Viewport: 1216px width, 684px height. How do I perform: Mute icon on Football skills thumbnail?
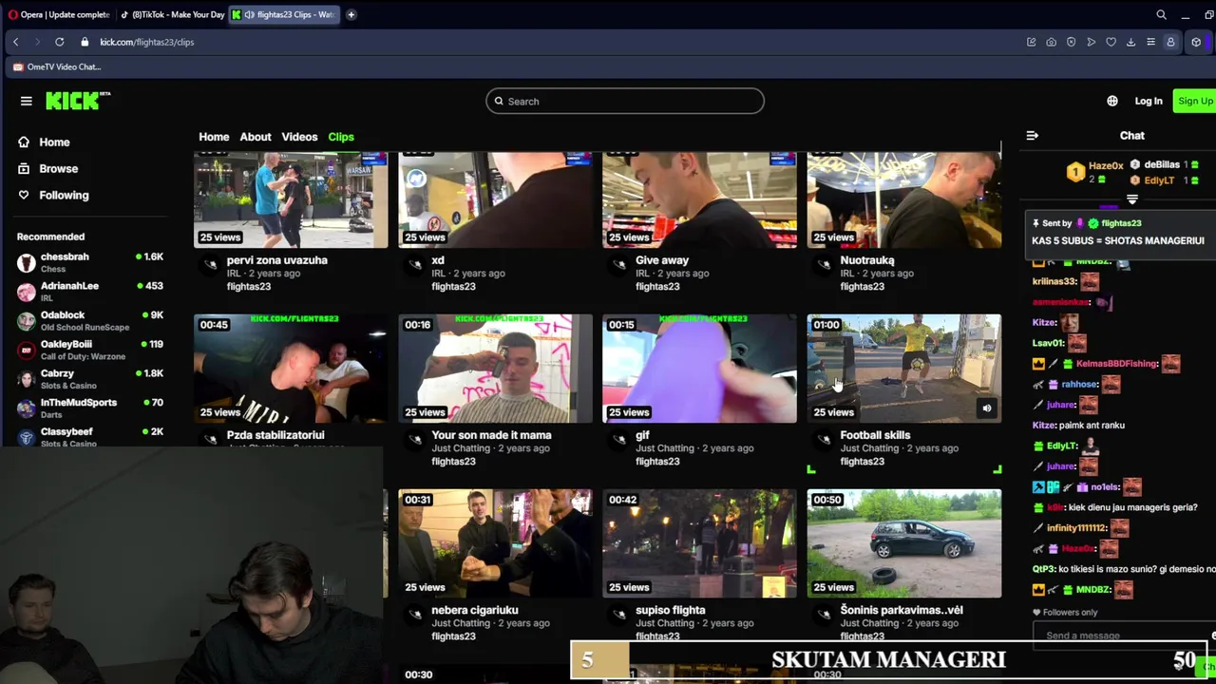pyautogui.click(x=986, y=408)
